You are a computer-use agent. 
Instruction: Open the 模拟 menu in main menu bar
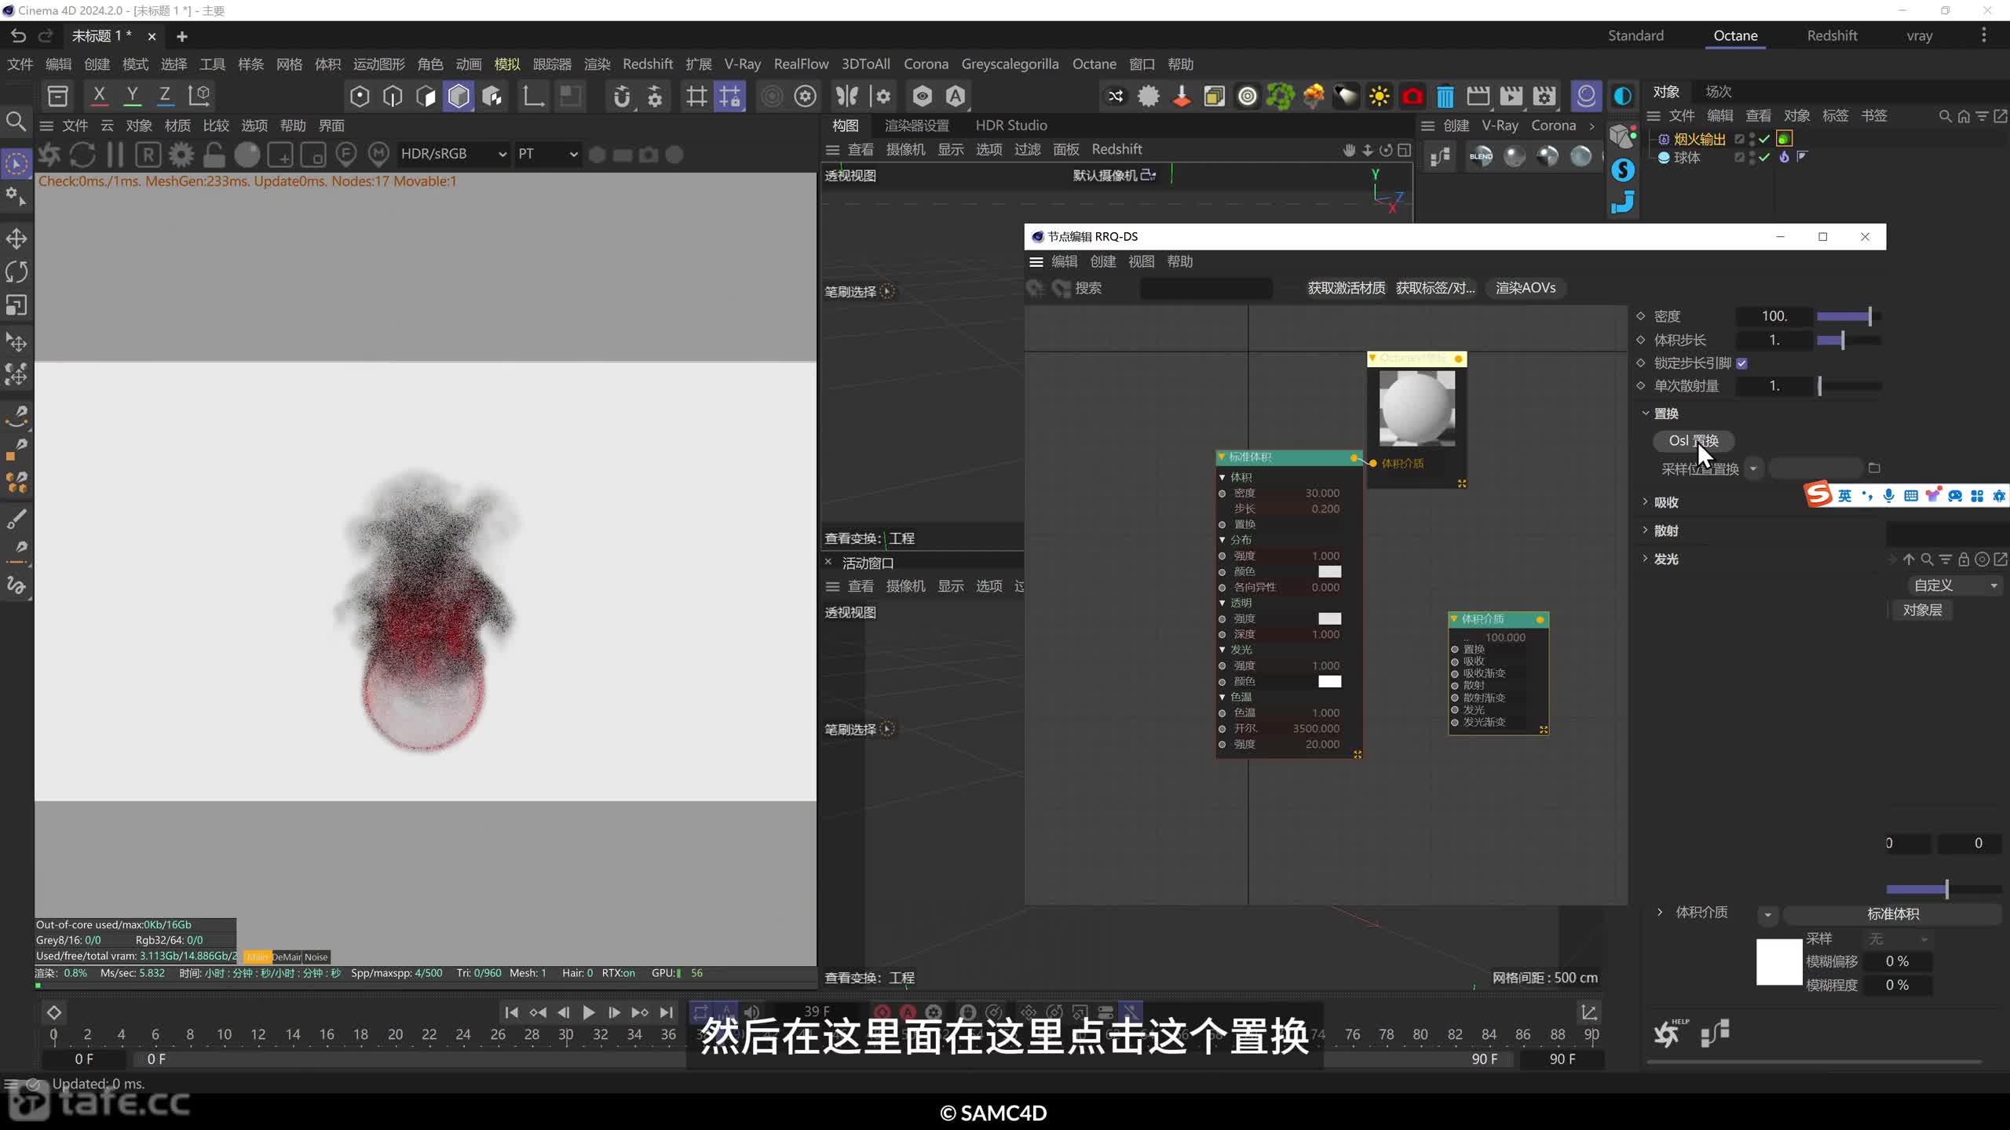pos(507,64)
